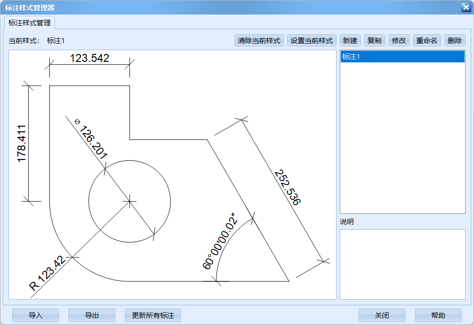Rename the style via 重命名
Viewport: 474px width, 325px height.
coord(427,41)
